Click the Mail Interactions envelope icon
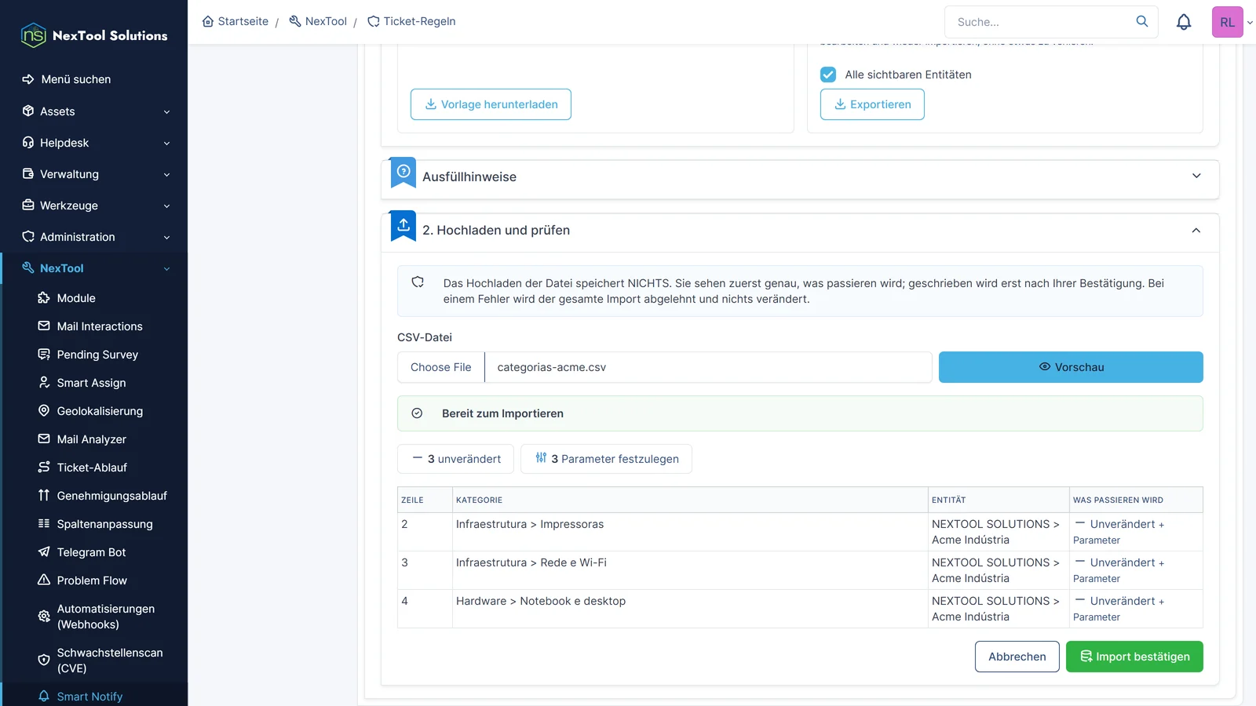 44,326
